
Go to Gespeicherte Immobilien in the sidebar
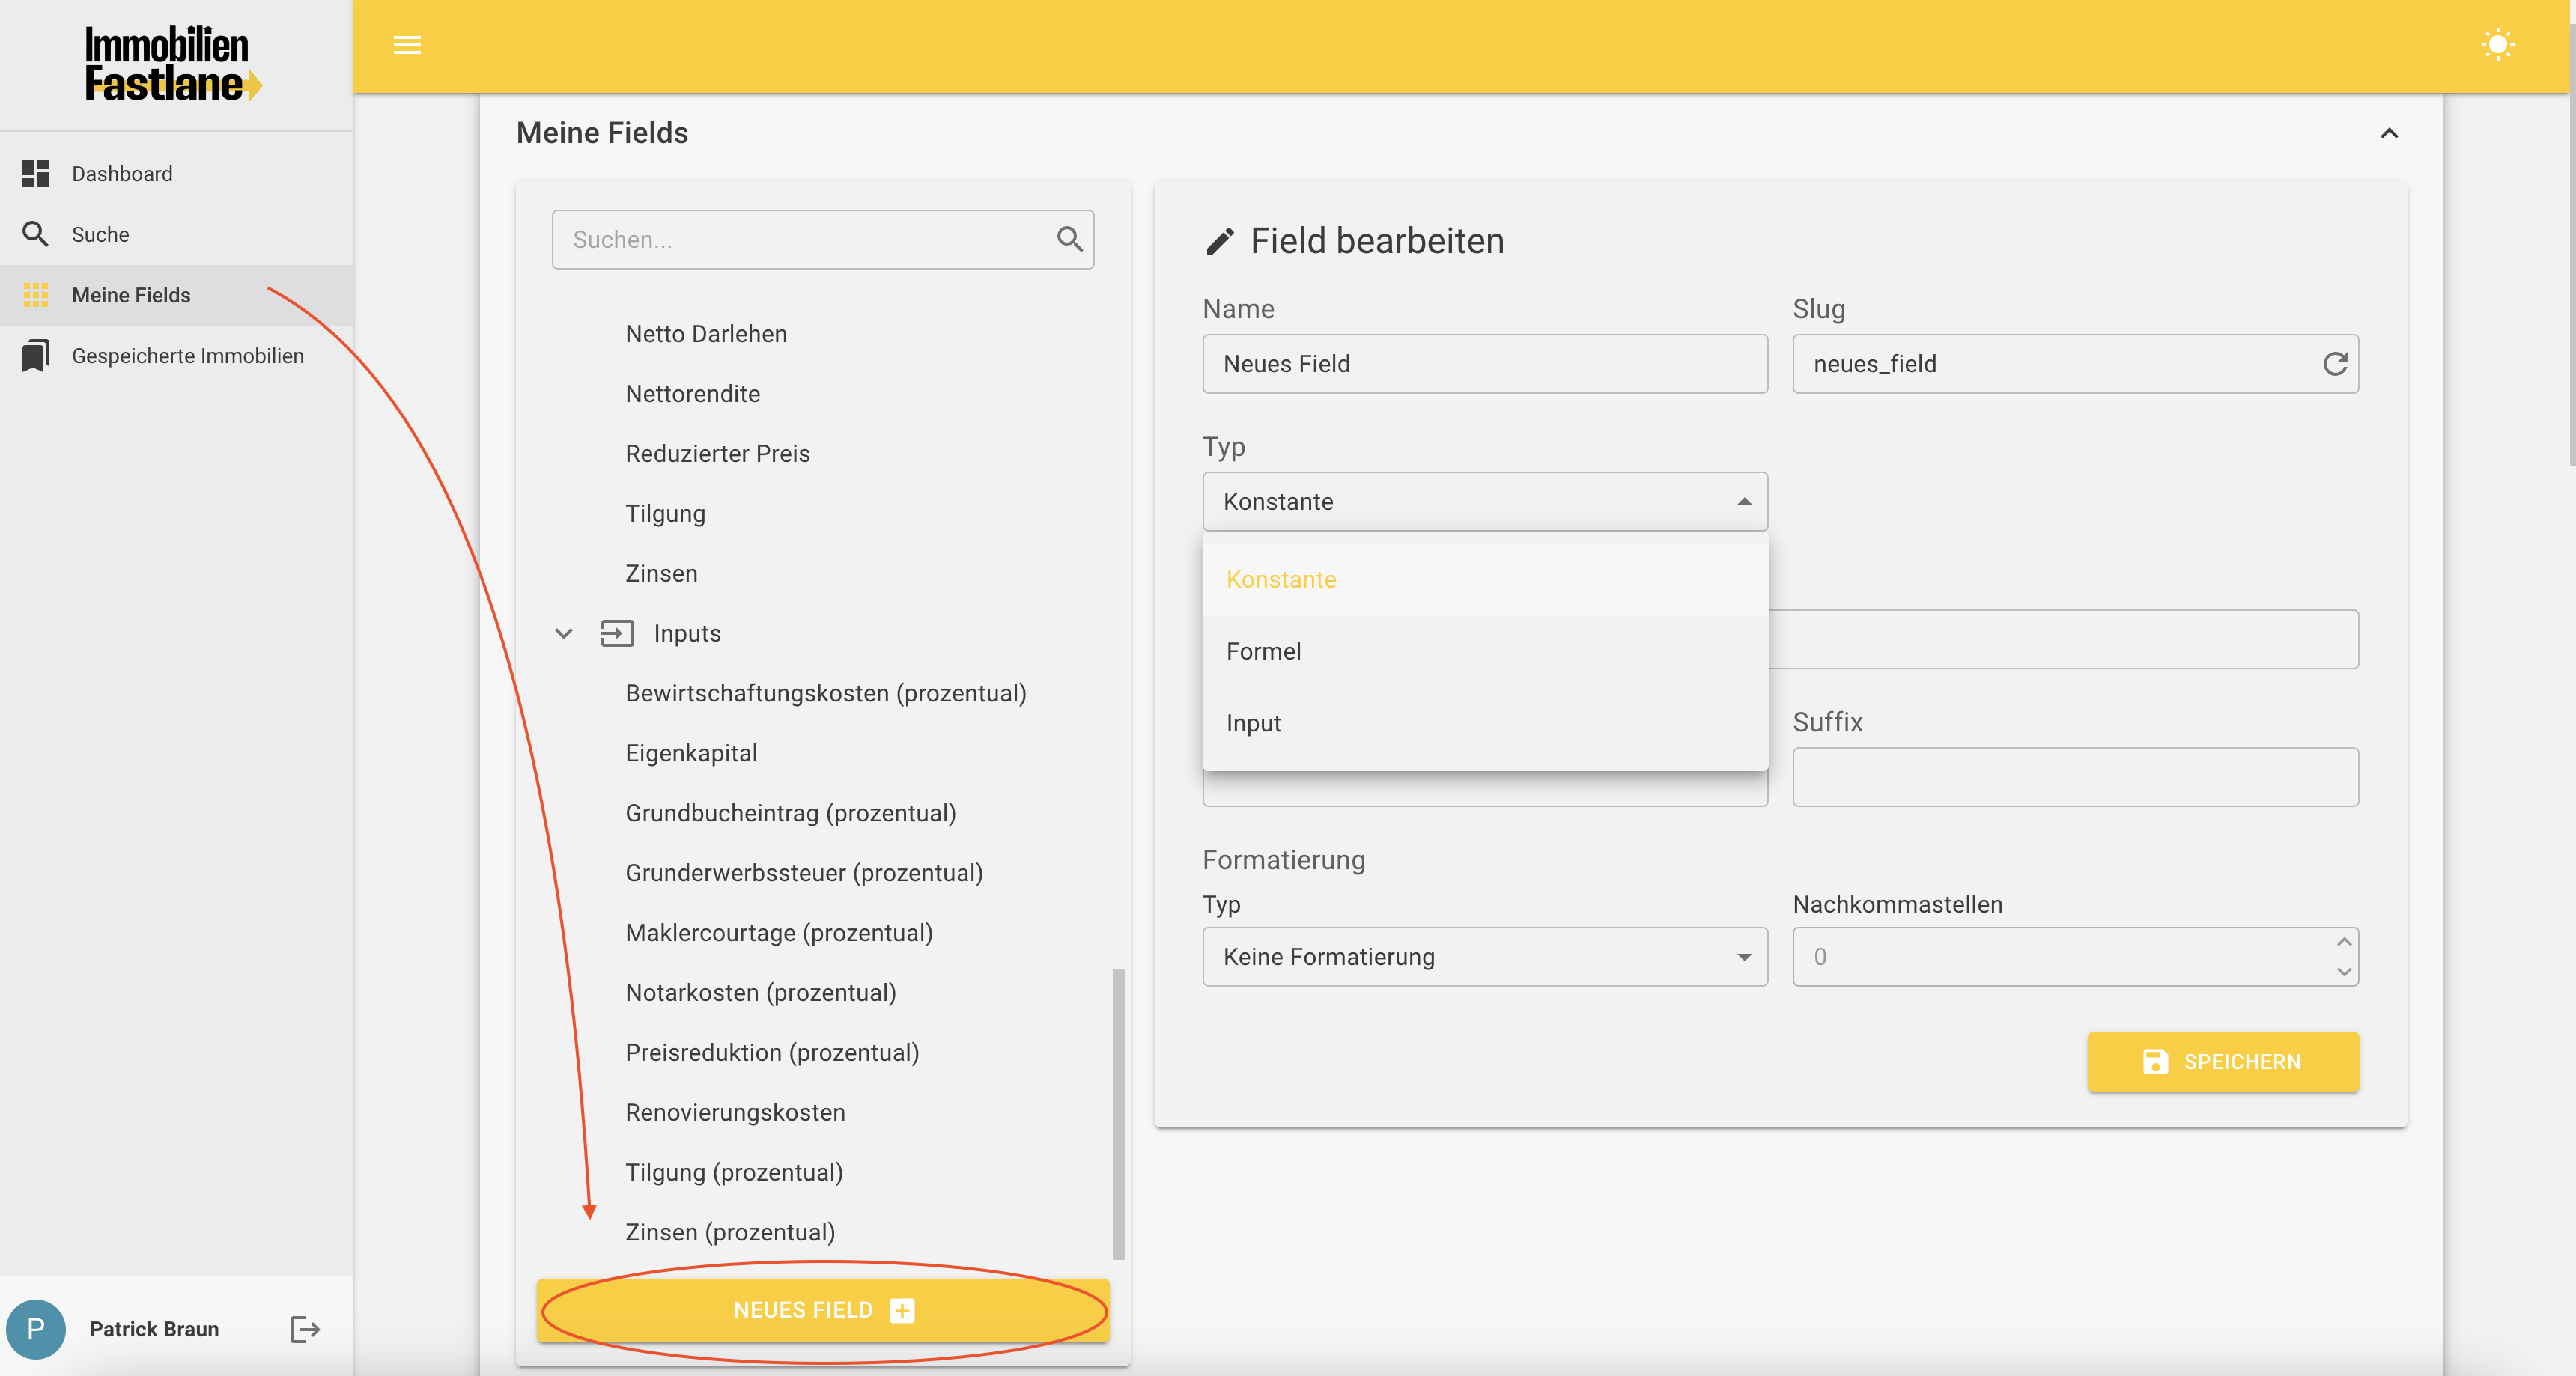point(187,356)
